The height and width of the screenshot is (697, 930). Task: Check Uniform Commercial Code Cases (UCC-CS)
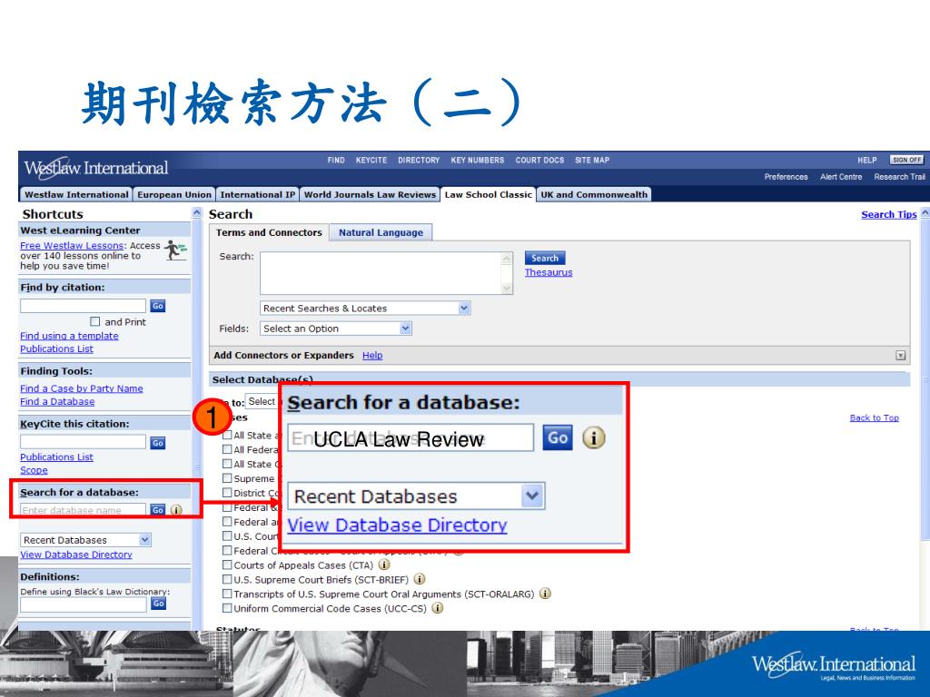[226, 608]
